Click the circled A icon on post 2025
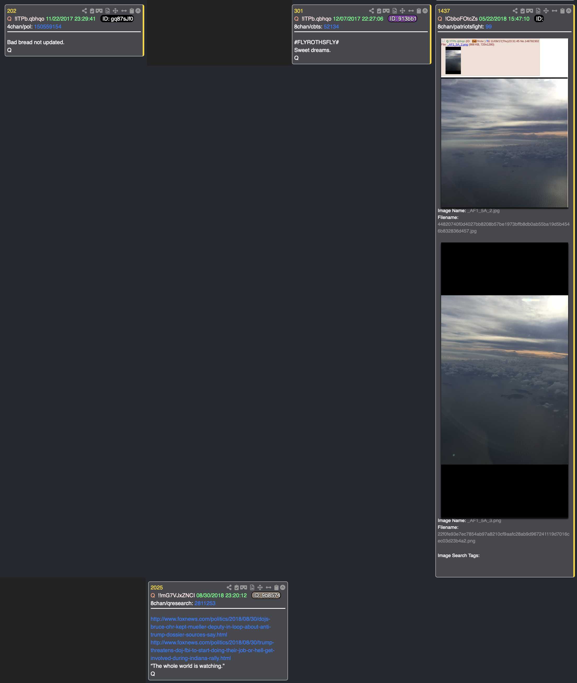The width and height of the screenshot is (577, 683). point(282,587)
